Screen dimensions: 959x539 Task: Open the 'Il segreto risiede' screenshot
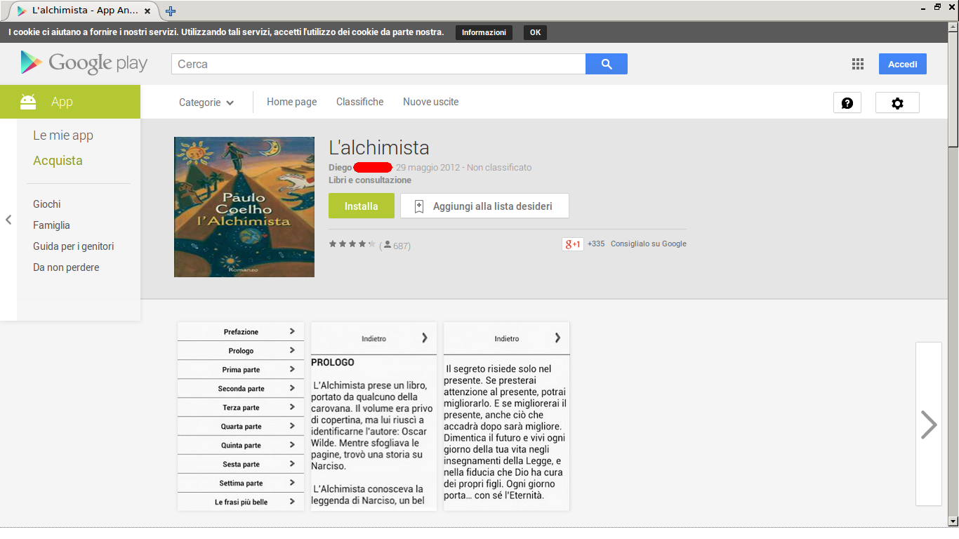pos(506,416)
